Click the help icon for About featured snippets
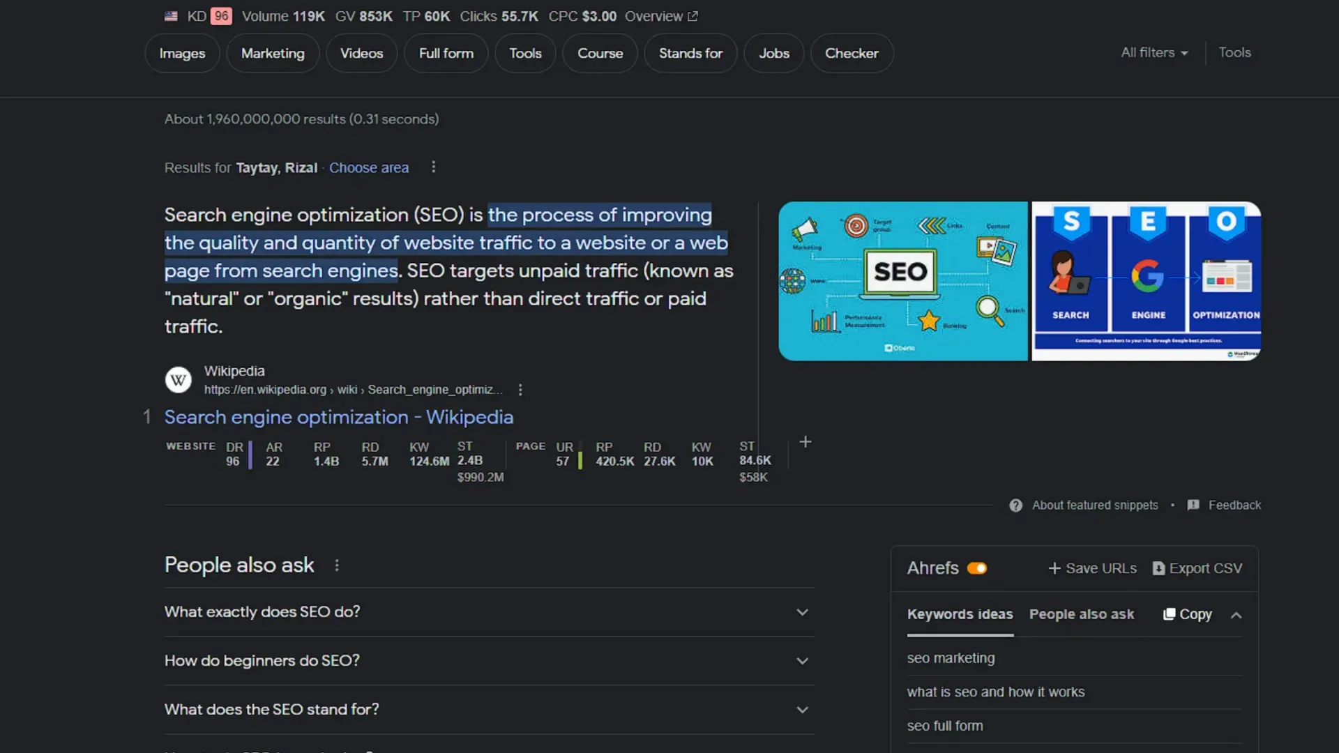Image resolution: width=1339 pixels, height=753 pixels. pyautogui.click(x=1016, y=505)
